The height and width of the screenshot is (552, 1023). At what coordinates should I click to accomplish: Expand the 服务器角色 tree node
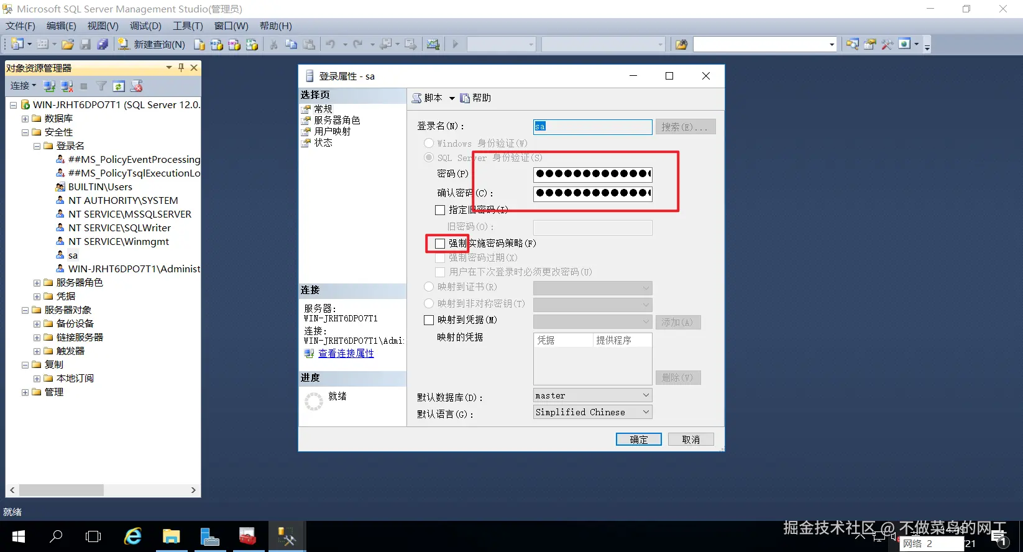(x=37, y=283)
